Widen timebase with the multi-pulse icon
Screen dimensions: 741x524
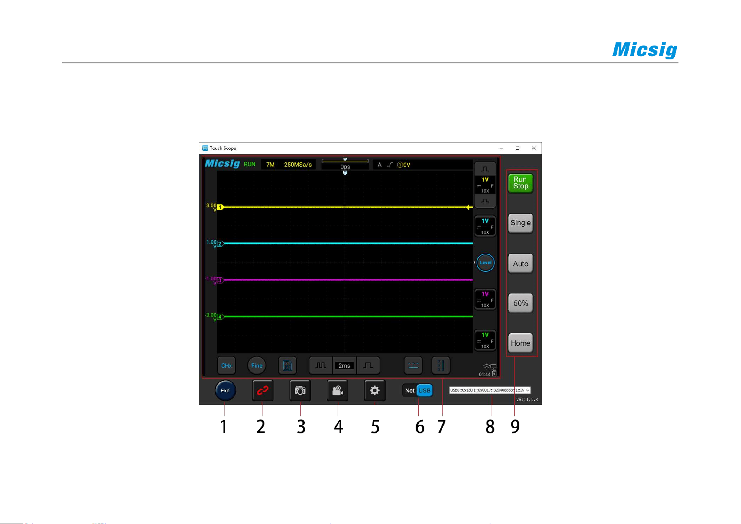[x=321, y=366]
